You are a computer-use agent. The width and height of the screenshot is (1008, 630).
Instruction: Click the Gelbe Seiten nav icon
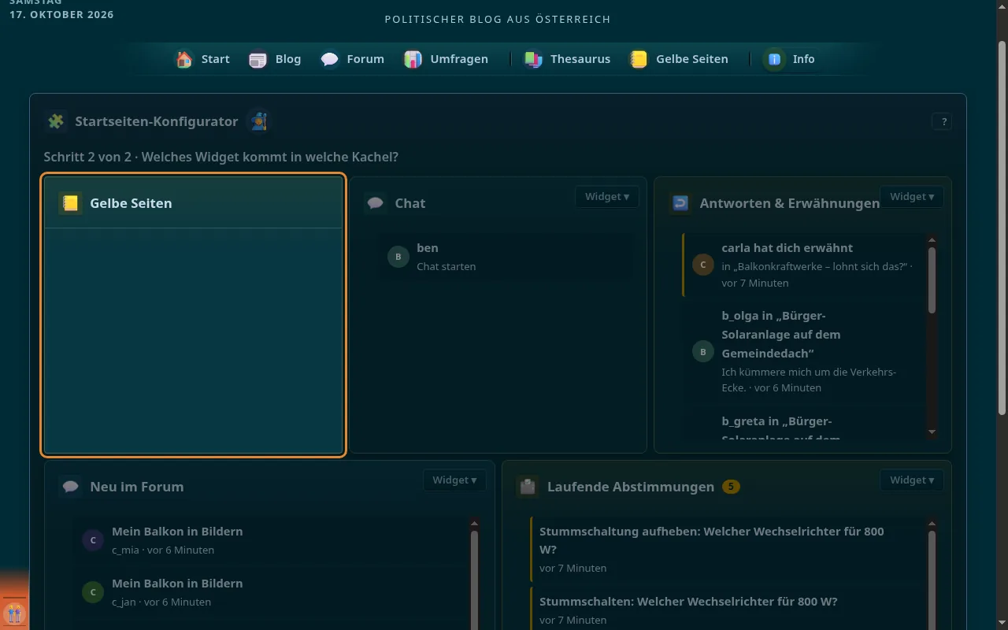click(639, 59)
